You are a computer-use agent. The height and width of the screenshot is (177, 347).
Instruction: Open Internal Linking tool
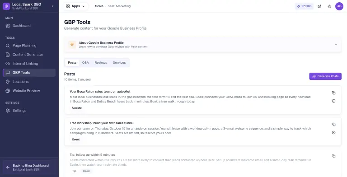29,64
